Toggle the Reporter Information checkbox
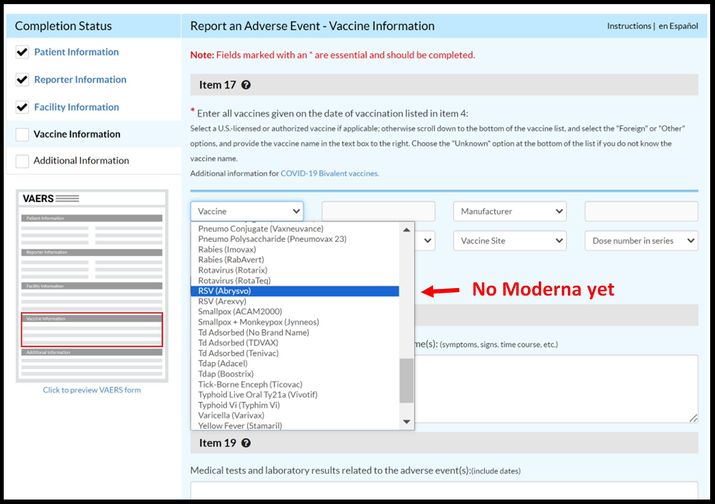The height and width of the screenshot is (504, 715). pyautogui.click(x=22, y=80)
